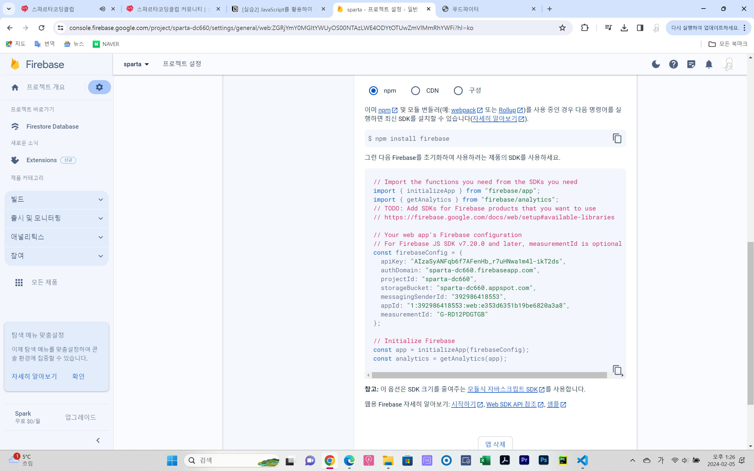Open Chrome downloads icon
This screenshot has width=754, height=471.
(624, 28)
